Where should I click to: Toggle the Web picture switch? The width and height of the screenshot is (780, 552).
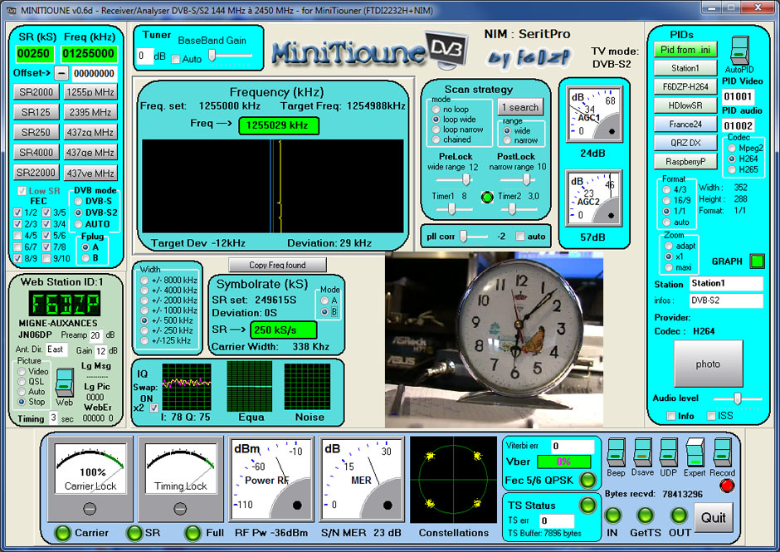click(64, 383)
